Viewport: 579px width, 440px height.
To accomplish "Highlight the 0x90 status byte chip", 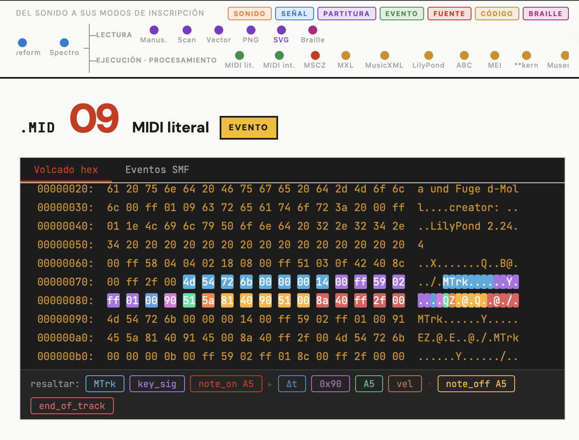I will pos(331,384).
